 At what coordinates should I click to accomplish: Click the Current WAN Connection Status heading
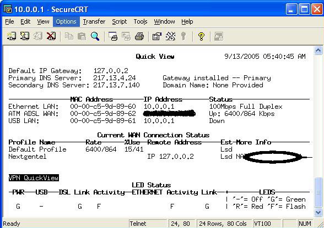click(x=153, y=135)
